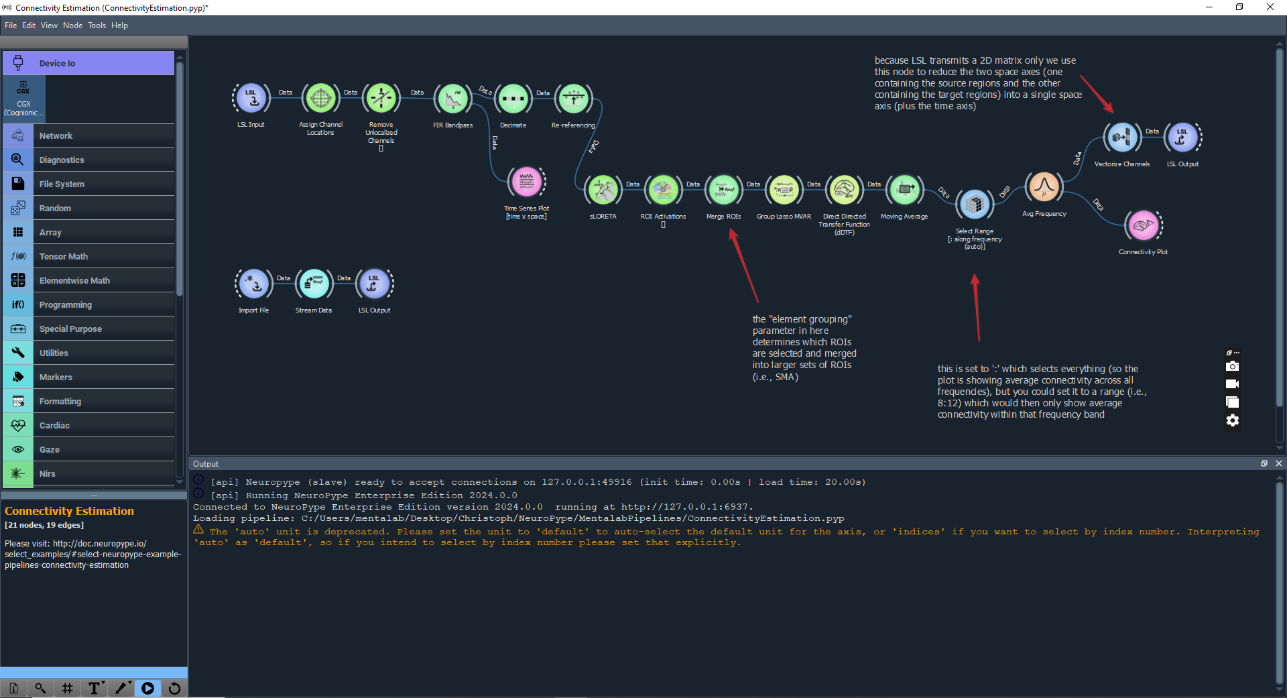Select LSL Output node after Stream Data
The height and width of the screenshot is (698, 1287).
[x=374, y=284]
